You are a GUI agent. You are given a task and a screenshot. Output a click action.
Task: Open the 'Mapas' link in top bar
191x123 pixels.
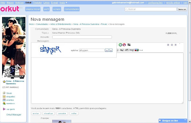(x=10, y=3)
